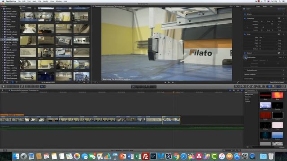Click Save Effects Preset button
This screenshot has width=287, height=161.
pyautogui.click(x=277, y=82)
